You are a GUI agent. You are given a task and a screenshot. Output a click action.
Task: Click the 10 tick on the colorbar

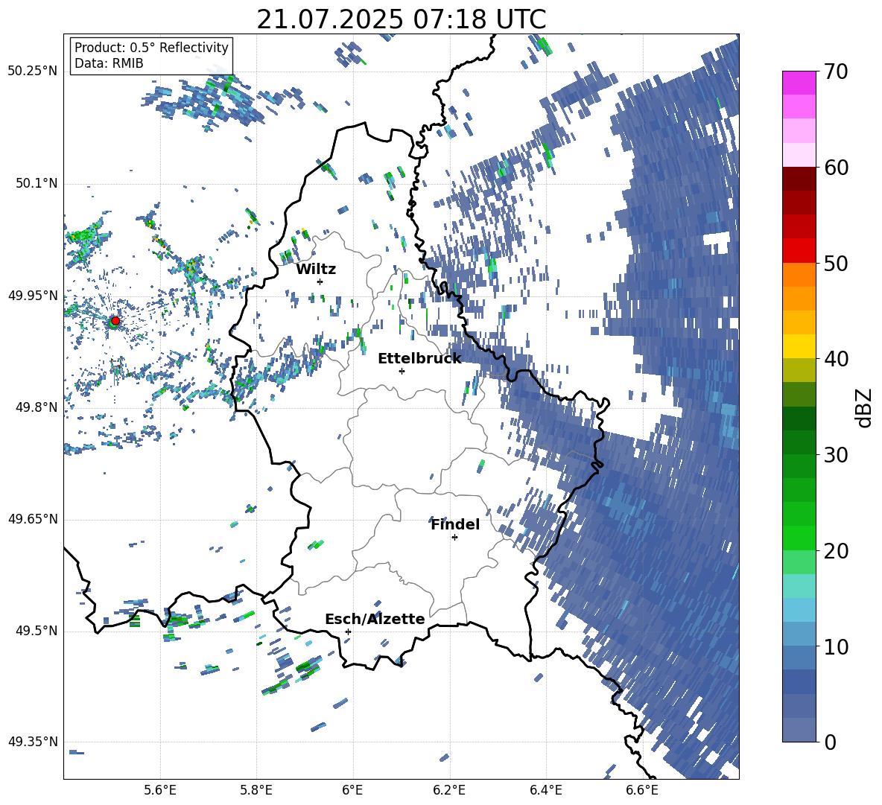(x=836, y=646)
